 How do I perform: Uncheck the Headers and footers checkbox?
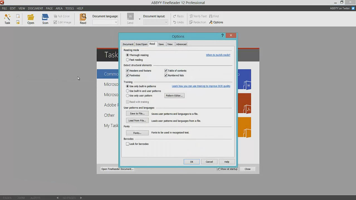(x=127, y=71)
